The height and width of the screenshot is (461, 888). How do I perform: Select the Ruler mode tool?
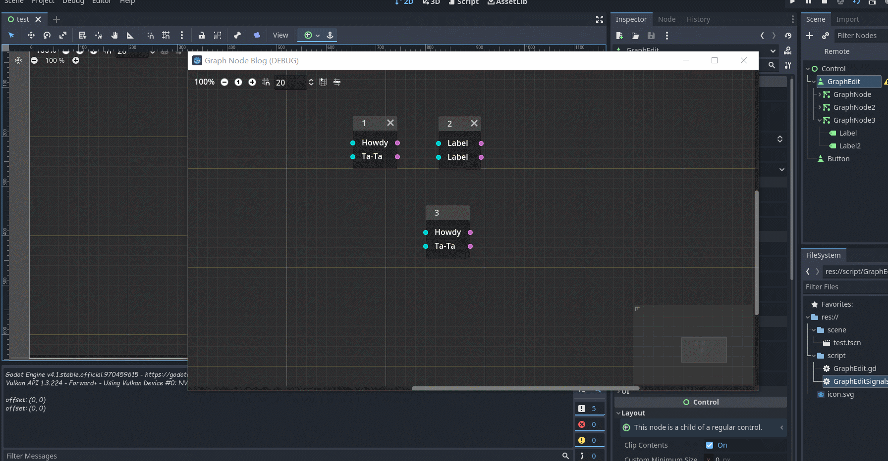(130, 35)
